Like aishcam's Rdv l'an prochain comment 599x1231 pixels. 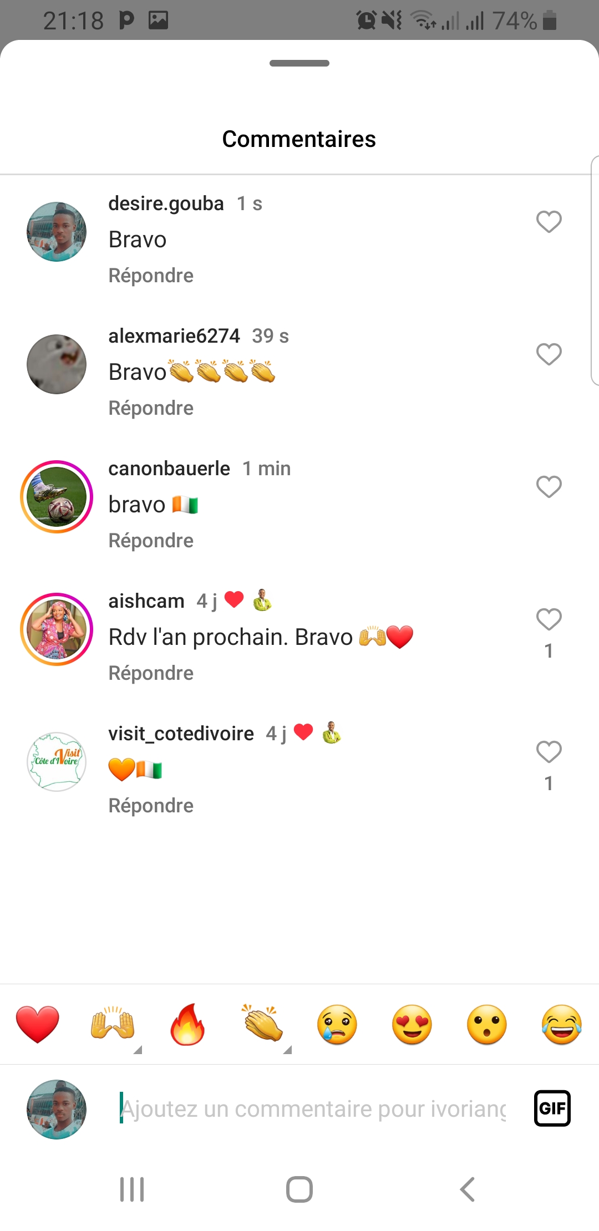549,619
